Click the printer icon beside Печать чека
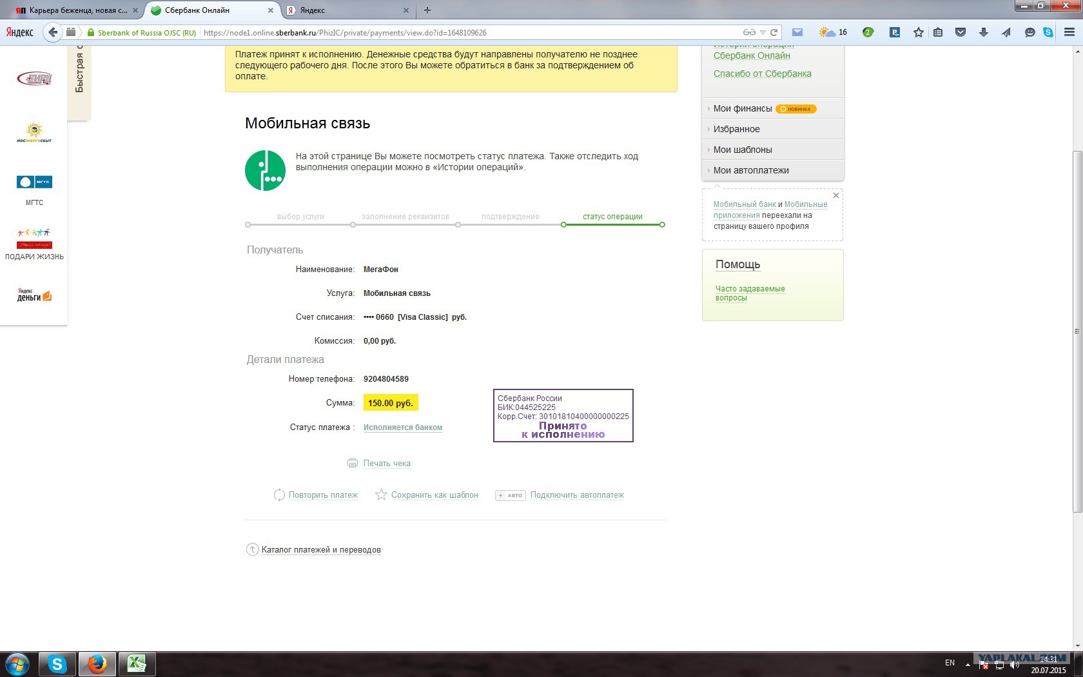 click(x=353, y=463)
